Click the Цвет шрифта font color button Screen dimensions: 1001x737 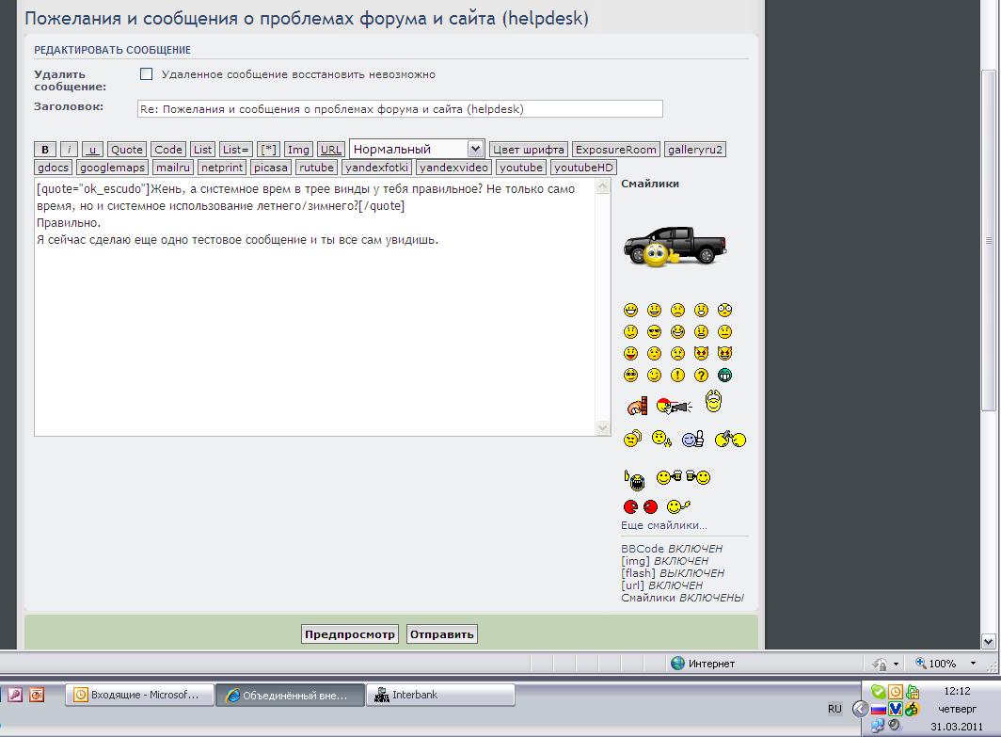pyautogui.click(x=528, y=150)
